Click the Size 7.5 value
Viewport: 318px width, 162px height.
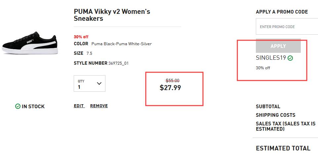point(89,53)
